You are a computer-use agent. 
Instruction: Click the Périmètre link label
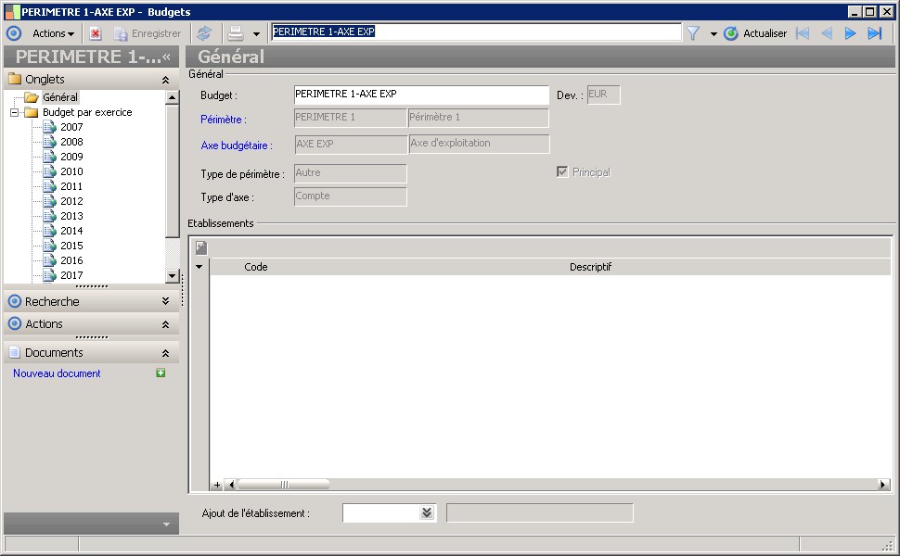pos(224,120)
